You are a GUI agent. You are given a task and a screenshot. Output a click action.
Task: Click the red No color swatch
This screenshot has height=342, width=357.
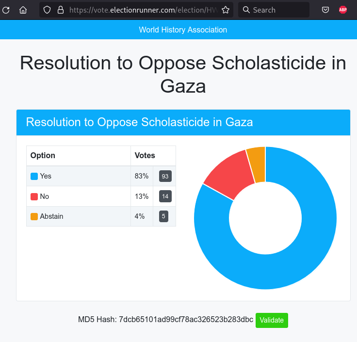coord(34,196)
